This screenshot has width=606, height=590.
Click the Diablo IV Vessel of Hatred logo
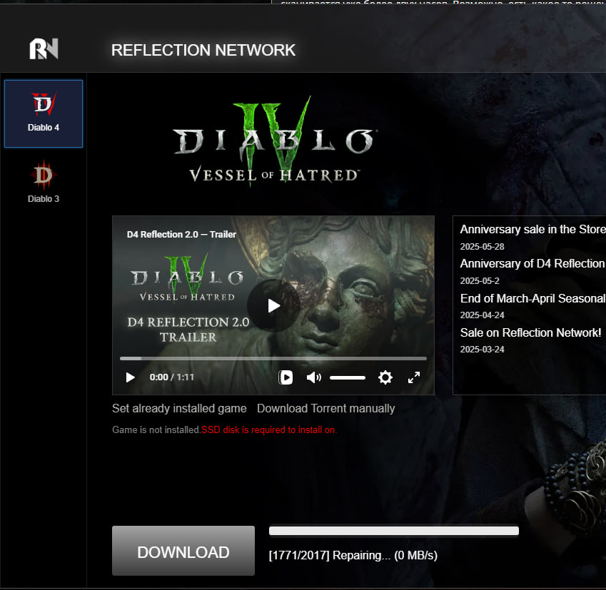click(275, 141)
